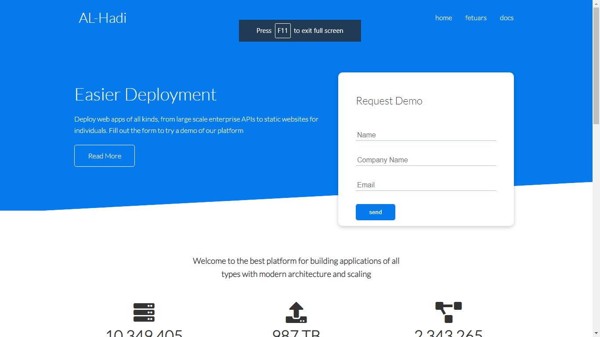Click the scrollbar up arrow

click(596, 4)
